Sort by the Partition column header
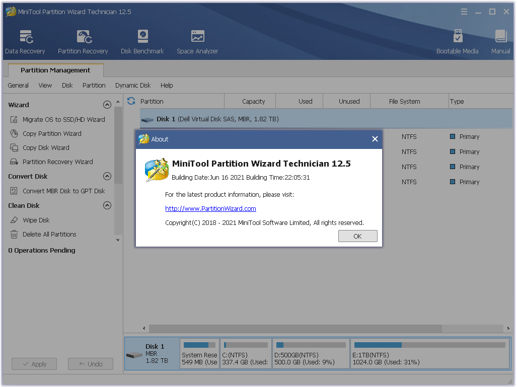 (x=181, y=101)
